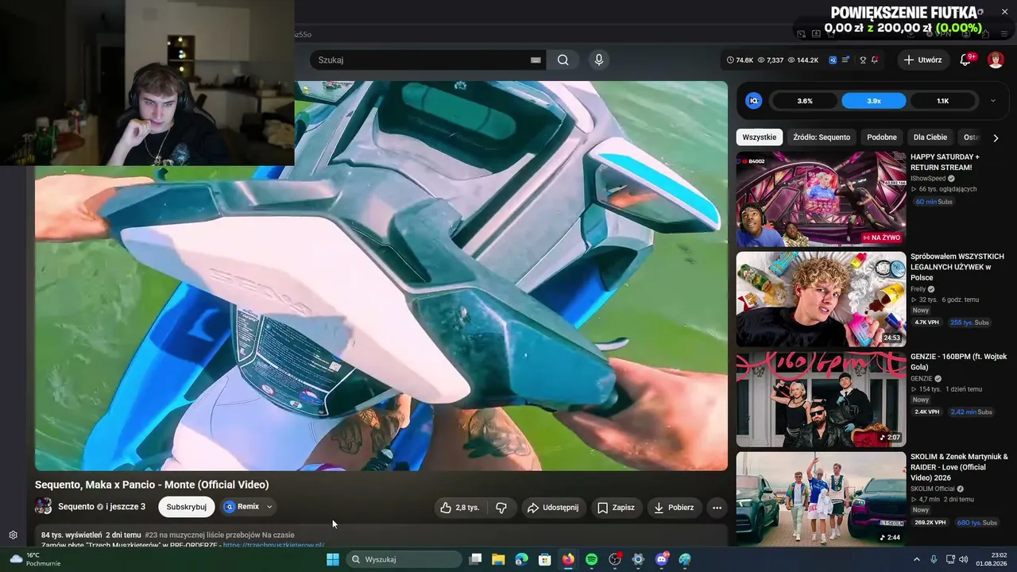Click the trophy icon in stats toolbar
The image size is (1017, 572).
point(863,60)
